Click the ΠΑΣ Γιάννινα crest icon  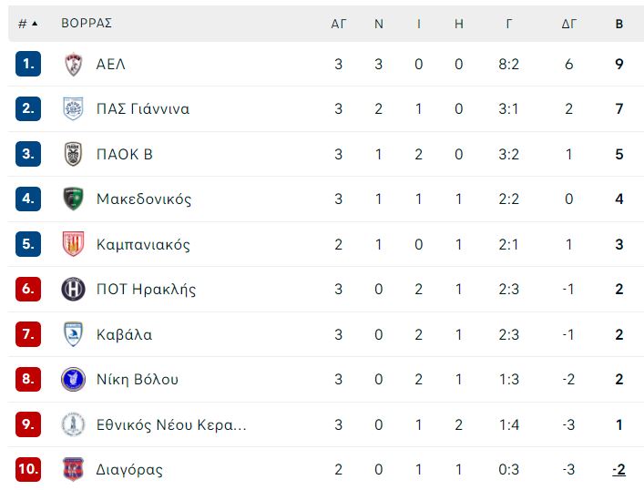(74, 109)
